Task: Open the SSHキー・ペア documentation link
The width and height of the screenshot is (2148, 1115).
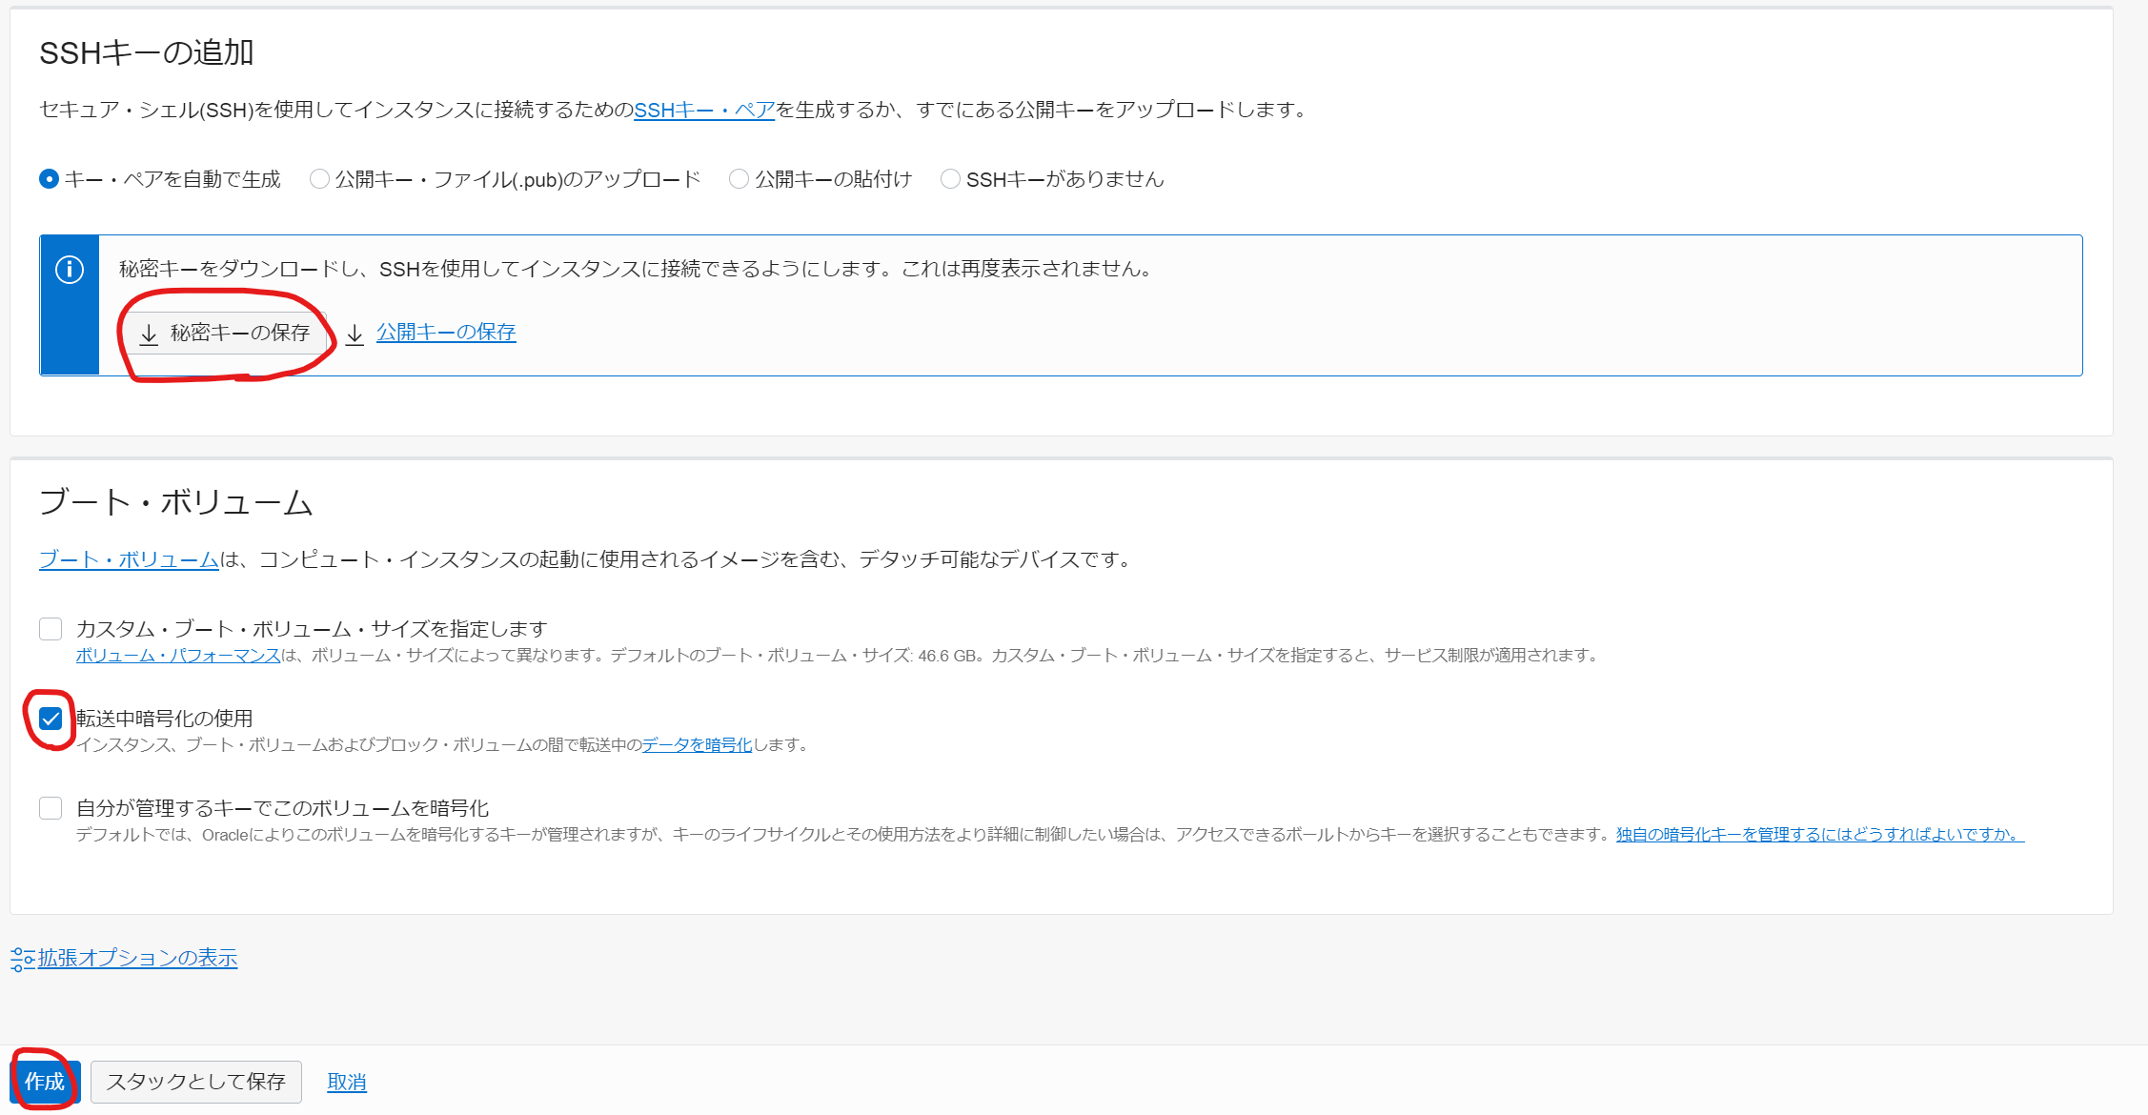Action: (x=704, y=111)
